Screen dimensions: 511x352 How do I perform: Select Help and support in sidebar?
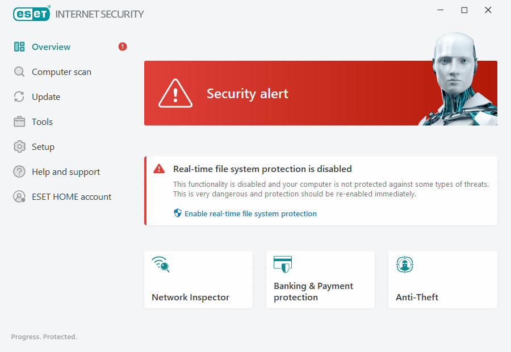tap(66, 172)
